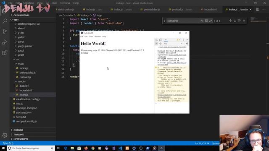Open the 'top' context dropdown in DevTools

click(x=173, y=44)
